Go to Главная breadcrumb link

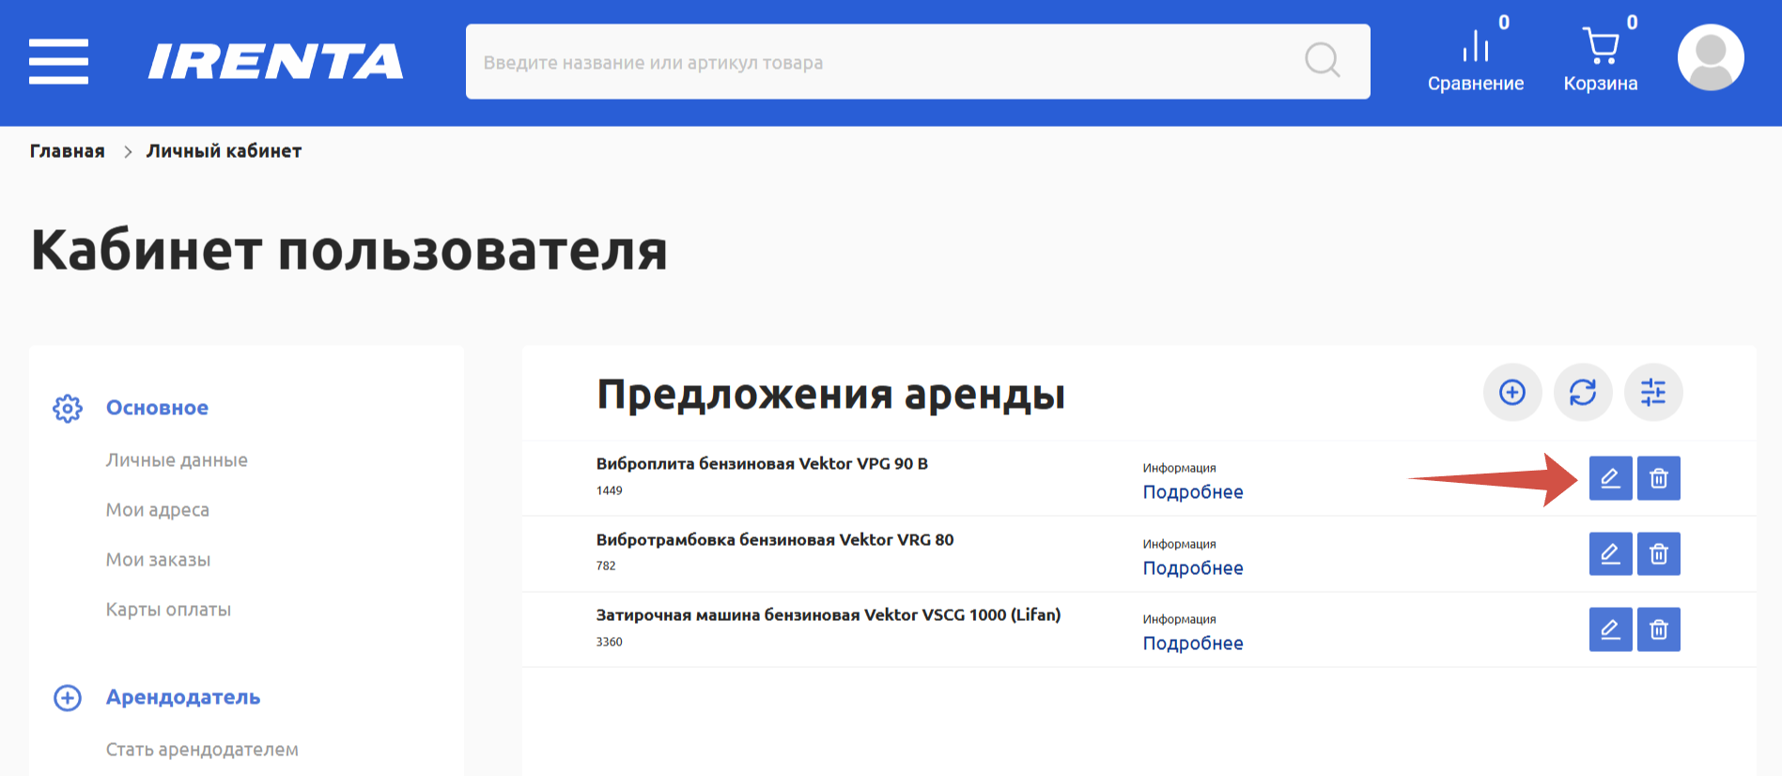68,151
